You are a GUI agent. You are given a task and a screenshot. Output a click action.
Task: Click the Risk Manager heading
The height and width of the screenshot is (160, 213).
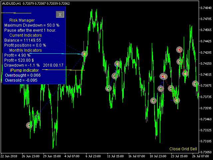tap(22, 20)
